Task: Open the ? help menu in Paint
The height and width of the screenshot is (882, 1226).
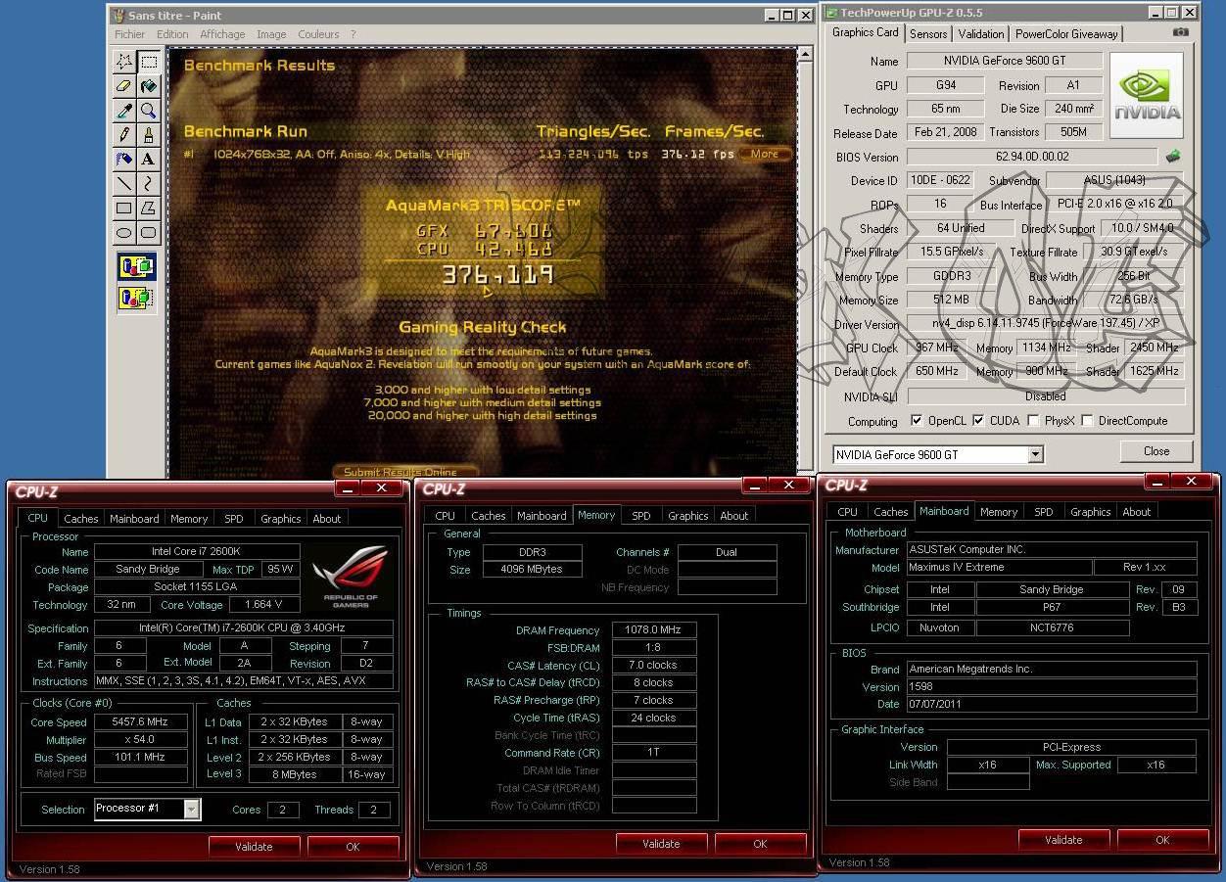Action: [354, 34]
